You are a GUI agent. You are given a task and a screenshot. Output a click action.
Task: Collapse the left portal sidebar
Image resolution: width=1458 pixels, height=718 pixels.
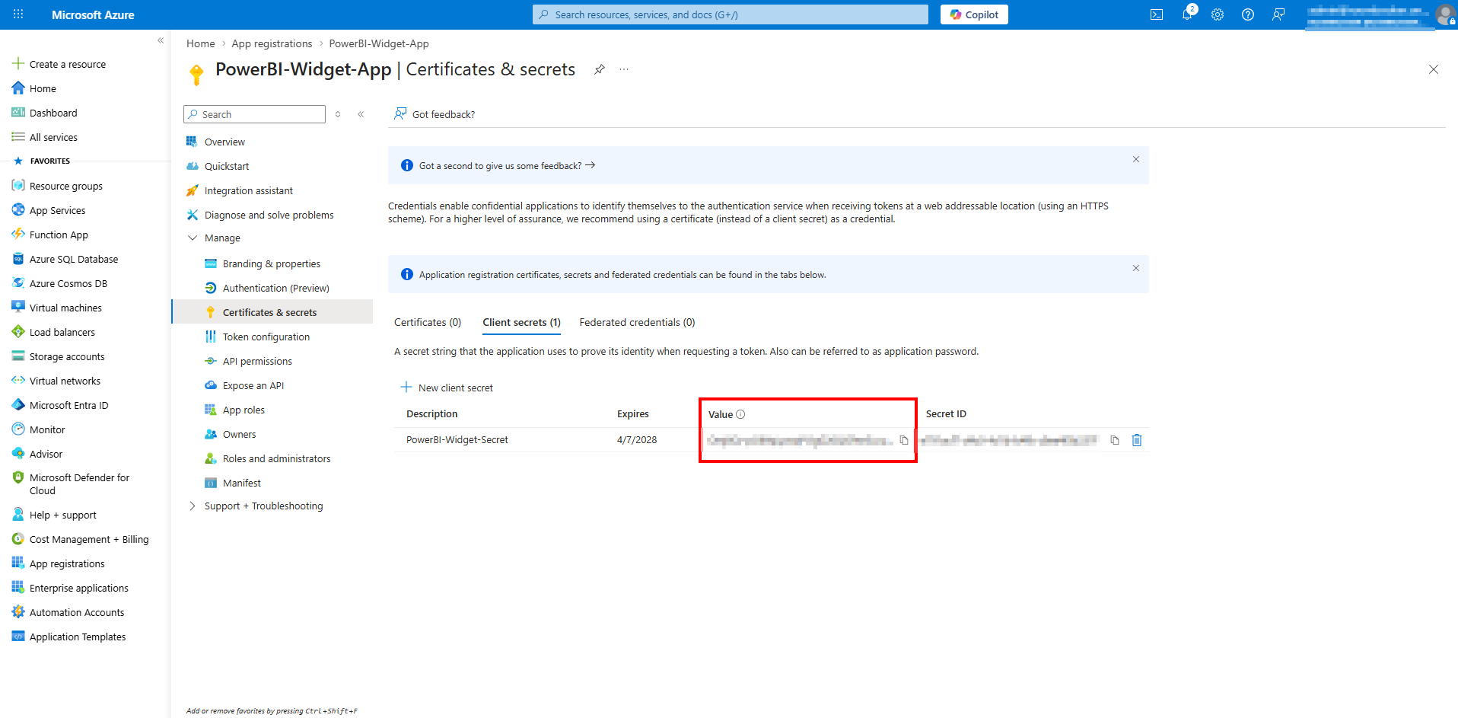coord(161,40)
